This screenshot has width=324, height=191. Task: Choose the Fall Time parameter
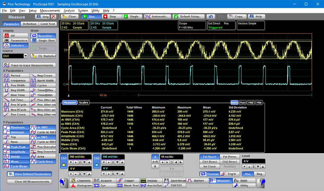(16, 100)
